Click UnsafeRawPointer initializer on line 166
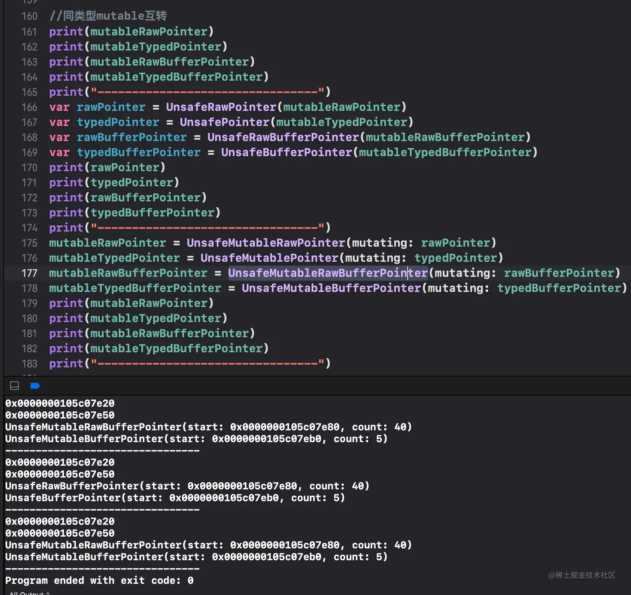The image size is (631, 595). 221,107
